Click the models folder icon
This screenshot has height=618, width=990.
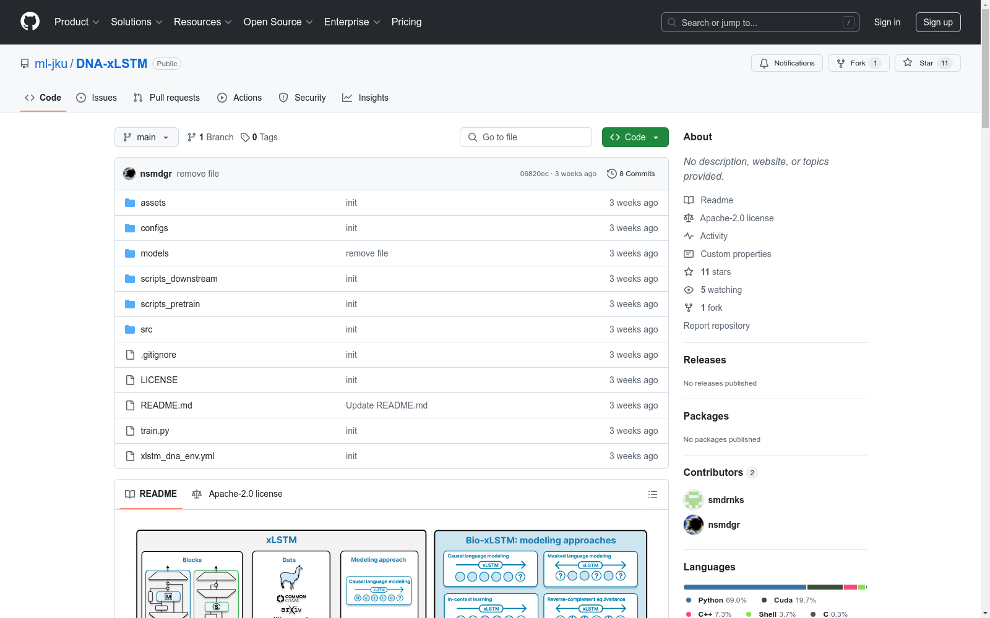pyautogui.click(x=130, y=253)
